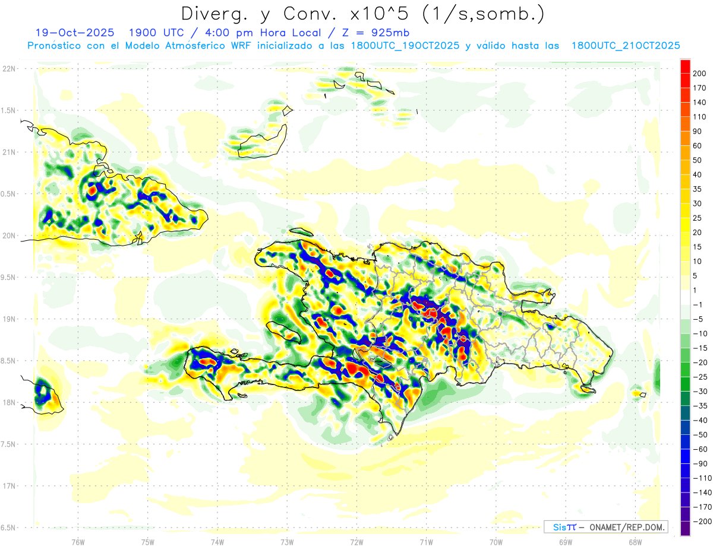Click the red color bar segment above 200
Viewport: 713px width, 550px height.
(x=685, y=66)
